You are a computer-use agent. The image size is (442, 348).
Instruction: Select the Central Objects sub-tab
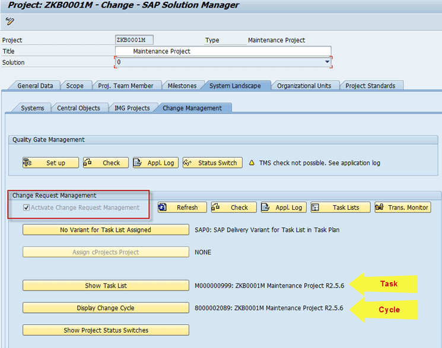78,108
